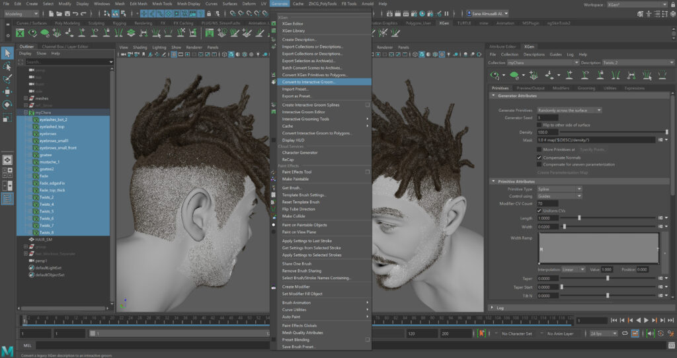Select the Move tool in toolbox
Image resolution: width=677 pixels, height=358 pixels.
click(7, 92)
